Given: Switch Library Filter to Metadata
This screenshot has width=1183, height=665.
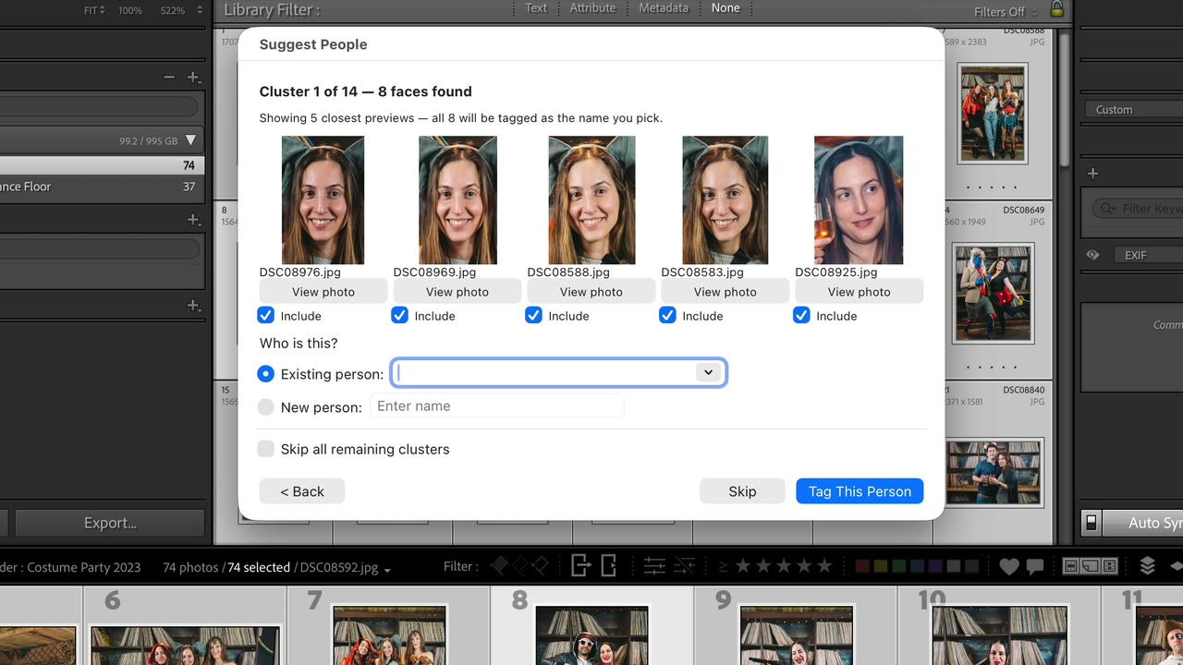Looking at the screenshot, I should tap(664, 7).
